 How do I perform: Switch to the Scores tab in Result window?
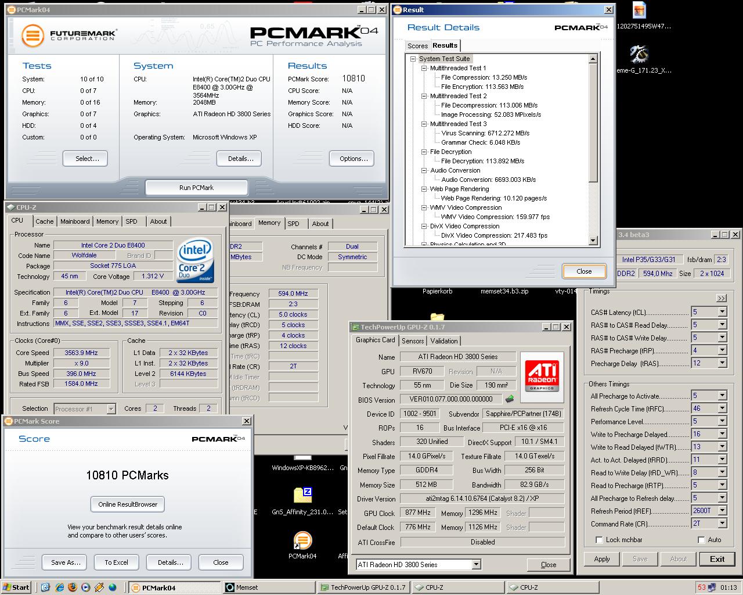coord(417,46)
